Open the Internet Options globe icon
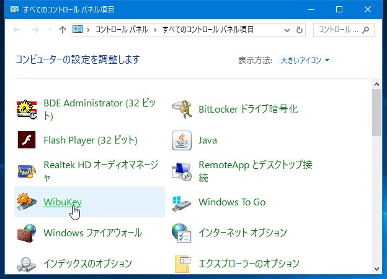 pos(182,233)
